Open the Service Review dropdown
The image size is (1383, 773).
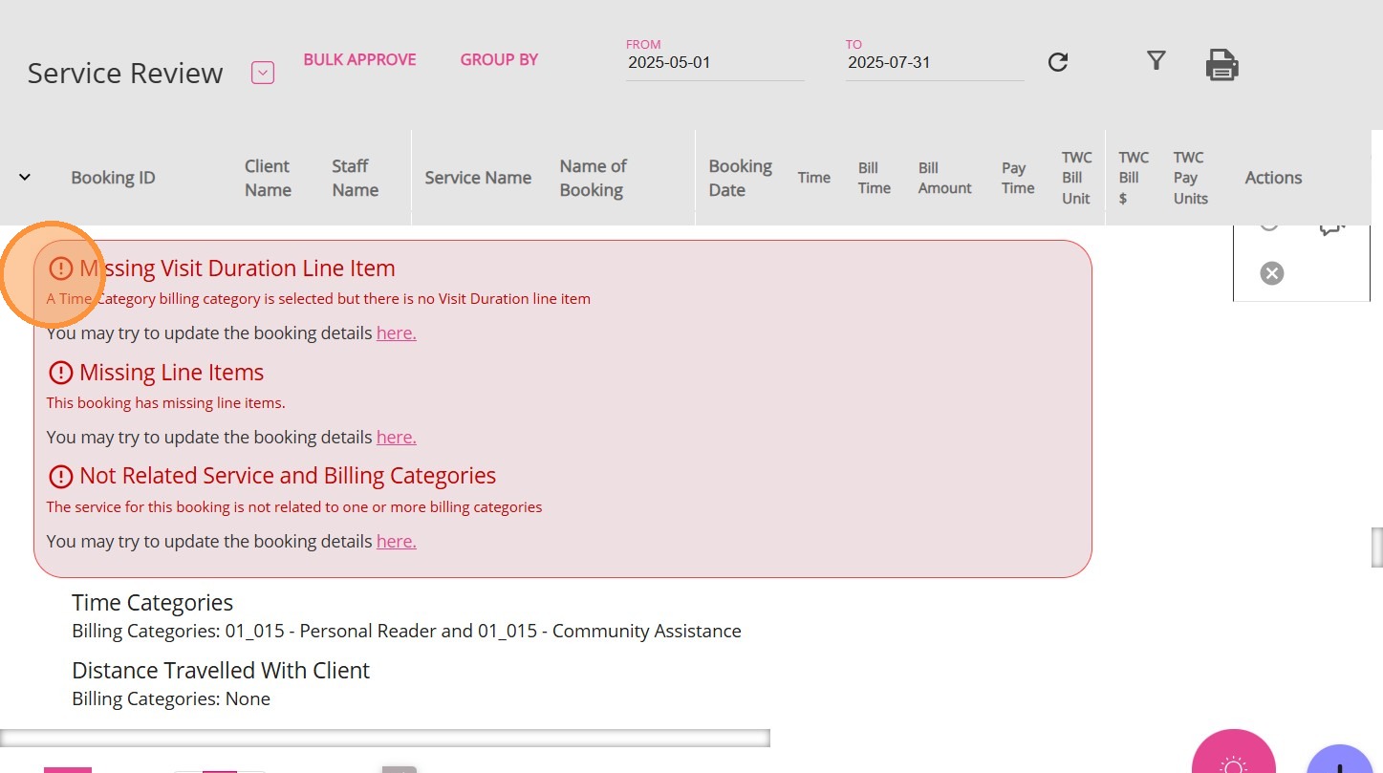(263, 73)
